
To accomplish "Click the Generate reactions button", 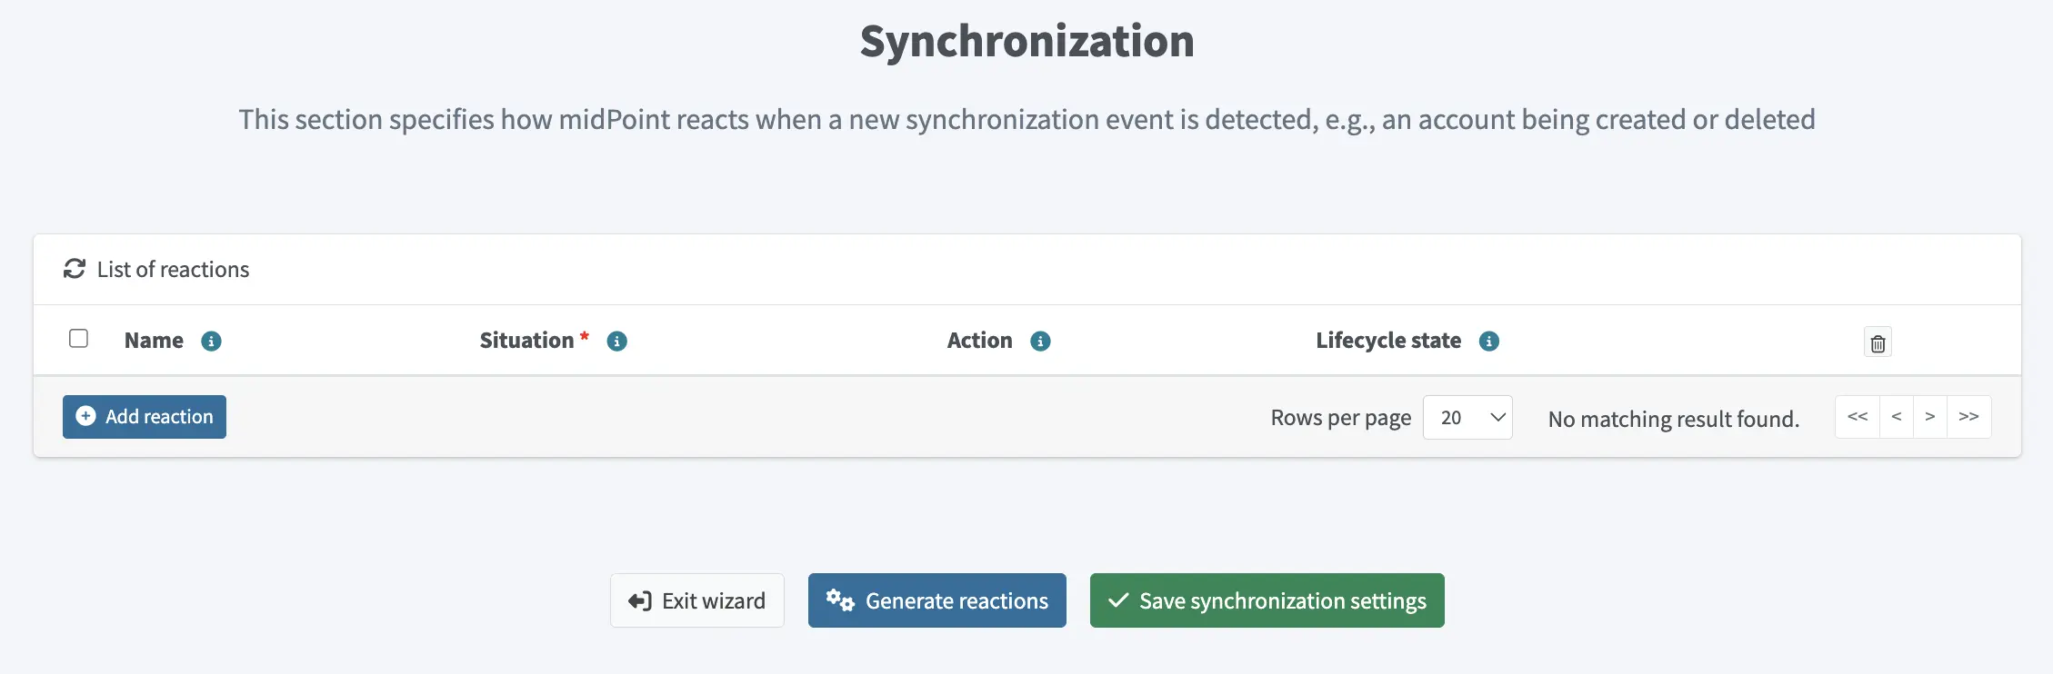I will [x=936, y=600].
